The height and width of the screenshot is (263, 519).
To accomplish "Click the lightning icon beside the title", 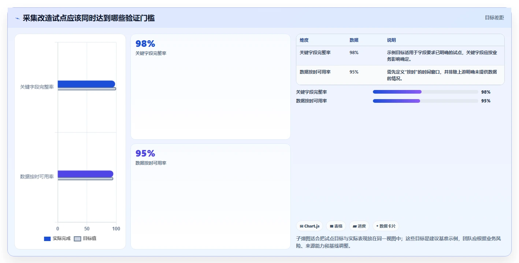I will point(17,18).
